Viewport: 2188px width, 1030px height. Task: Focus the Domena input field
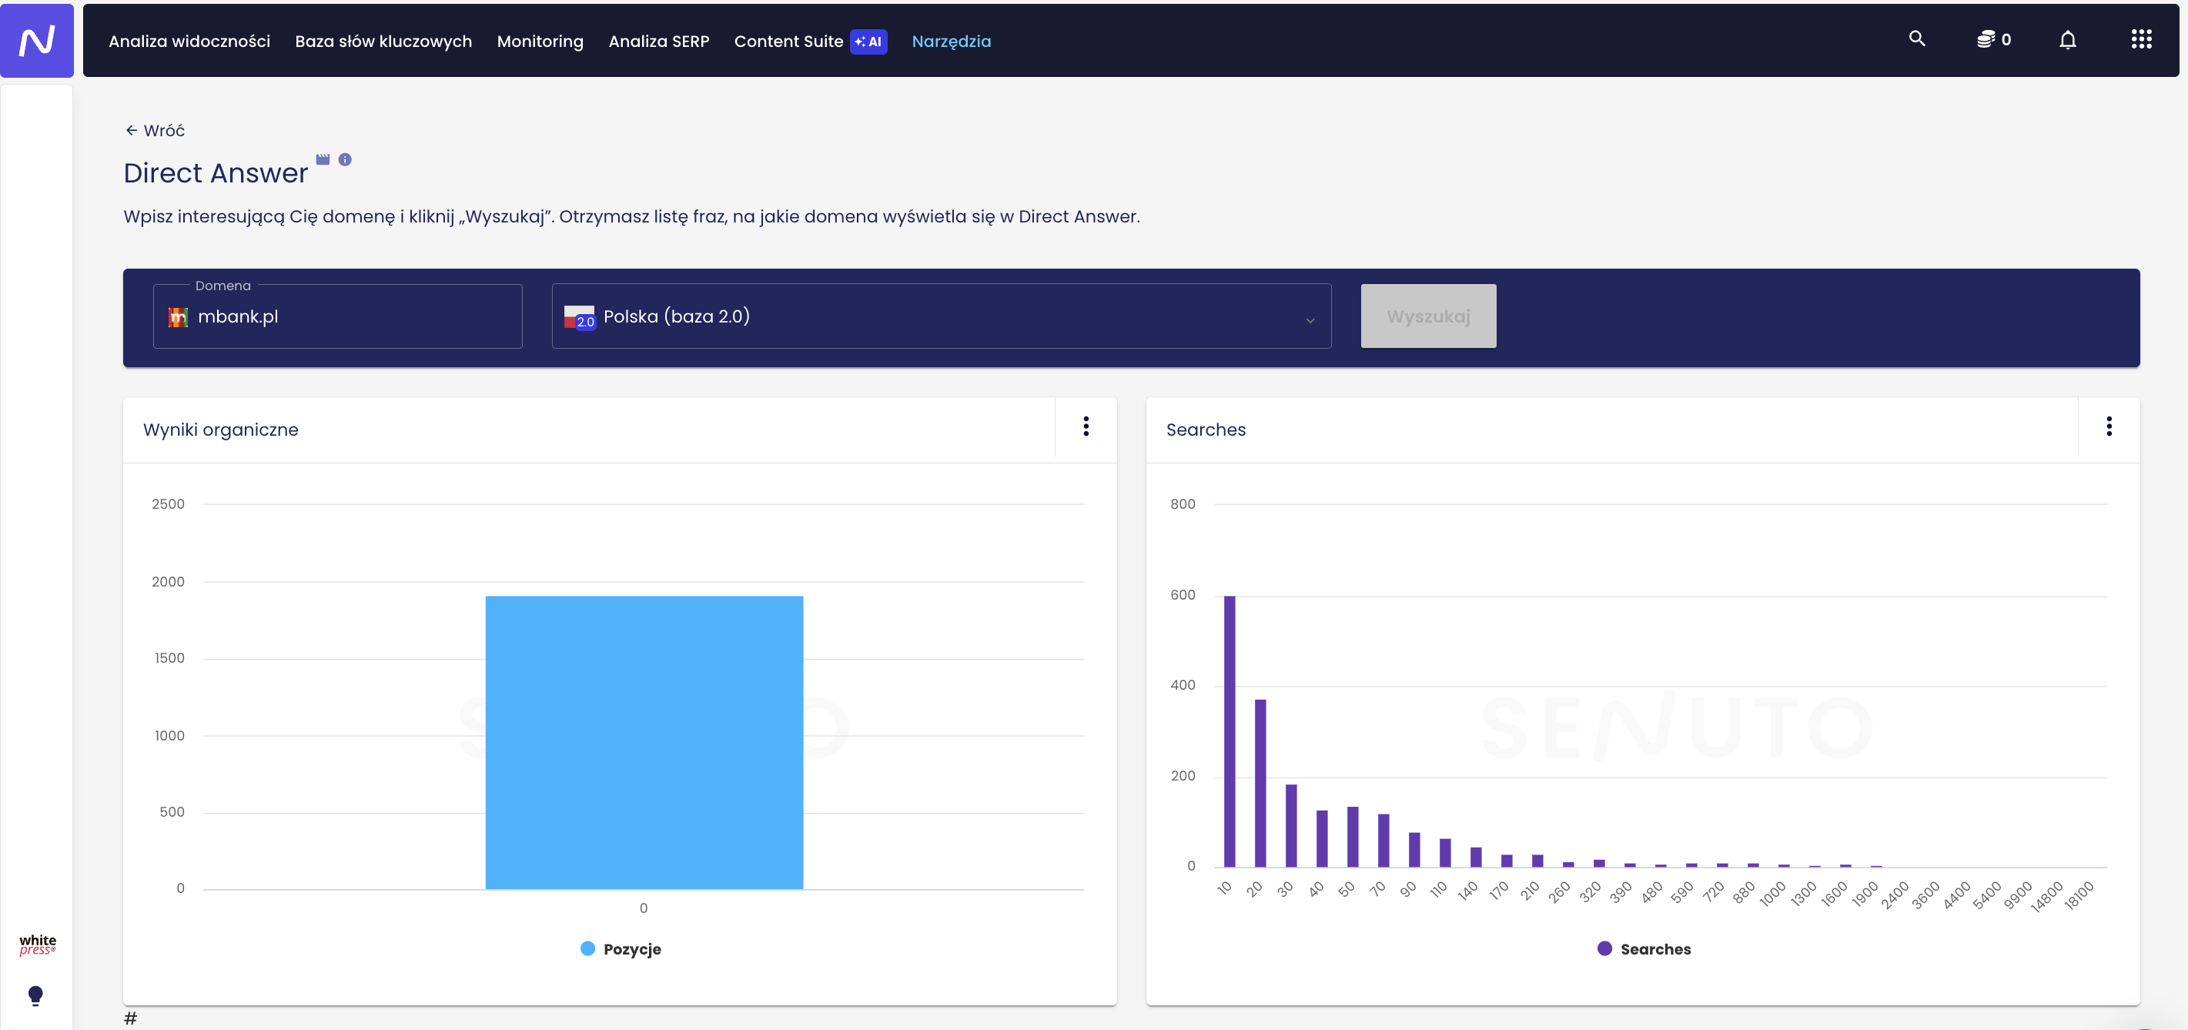click(337, 316)
